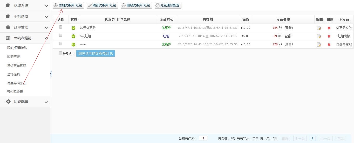Screen dimensions: 354x143
Task: Click red delete X for aaaa row
Action: pos(329,45)
